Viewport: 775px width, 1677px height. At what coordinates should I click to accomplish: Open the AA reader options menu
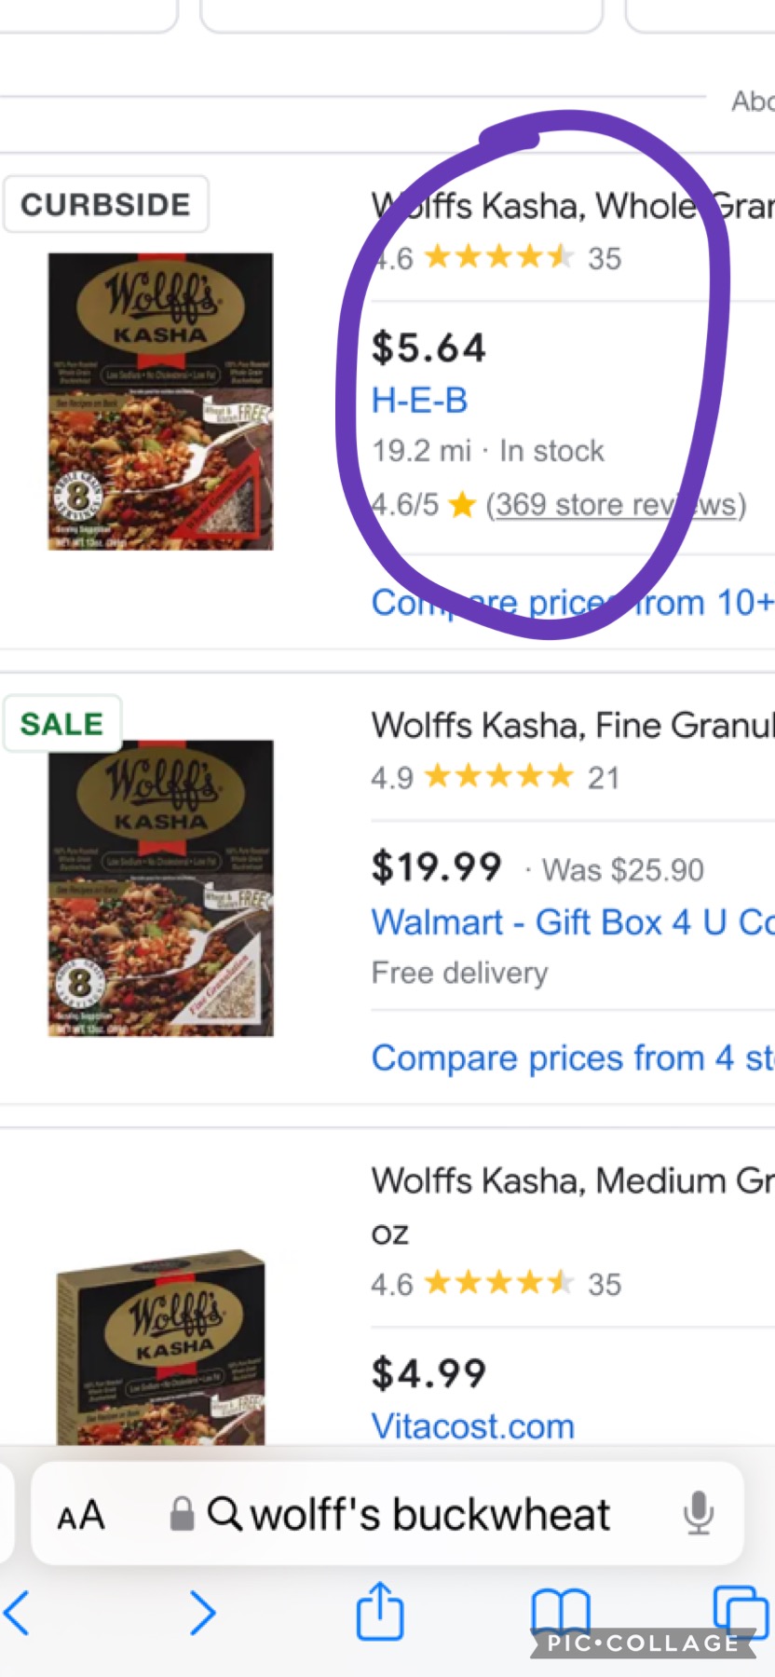[x=81, y=1516]
